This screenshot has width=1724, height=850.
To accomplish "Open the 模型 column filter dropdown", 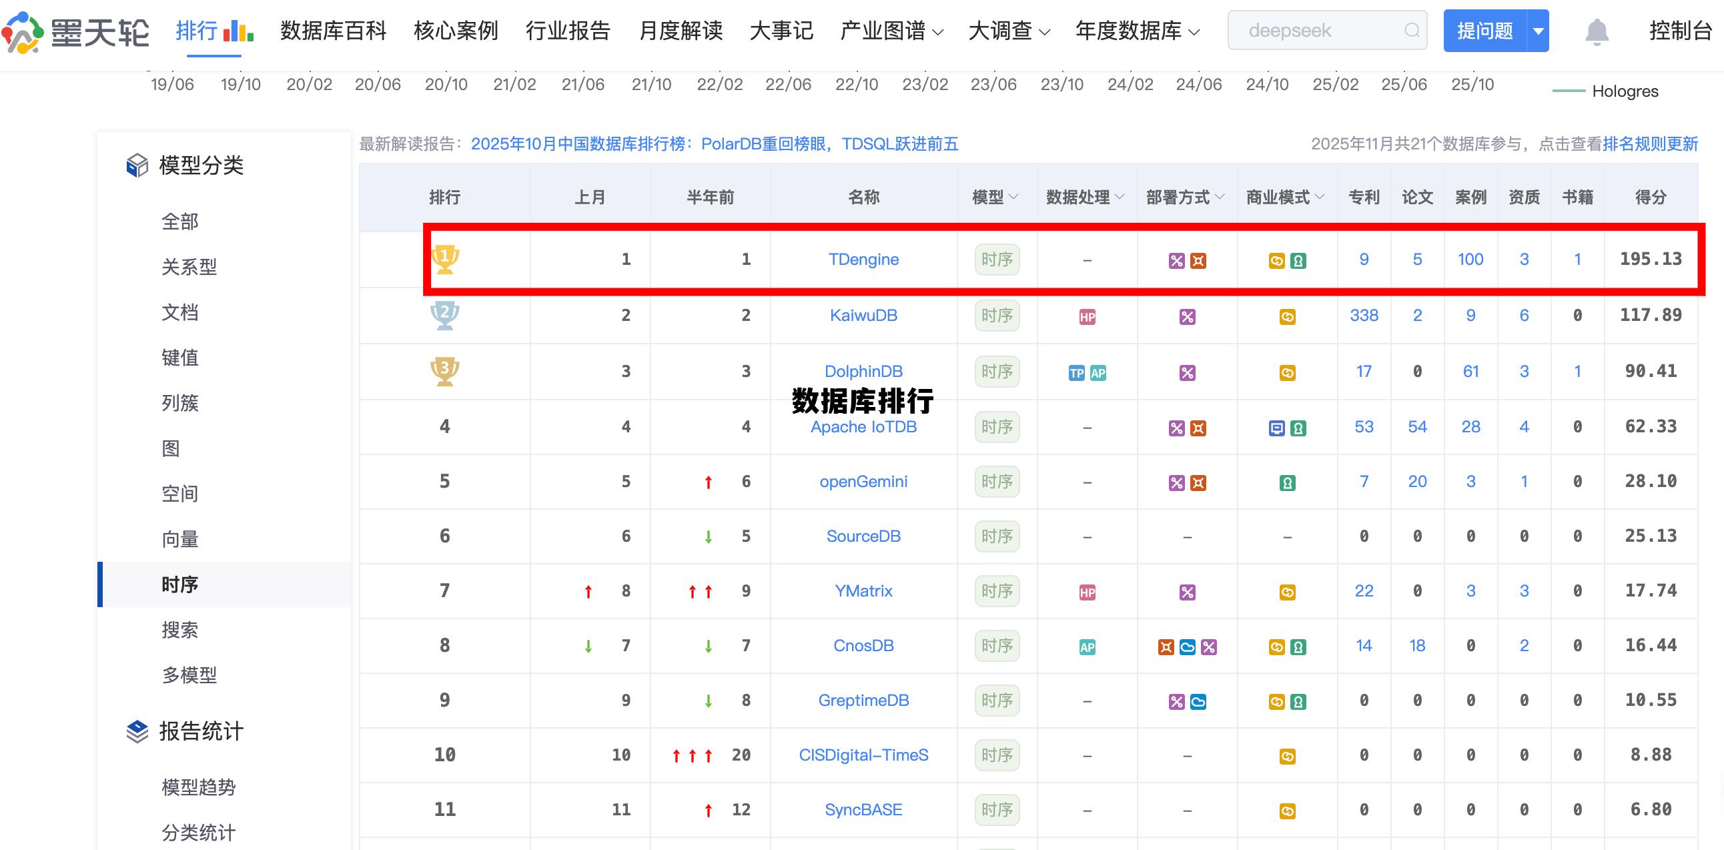I will click(1011, 196).
